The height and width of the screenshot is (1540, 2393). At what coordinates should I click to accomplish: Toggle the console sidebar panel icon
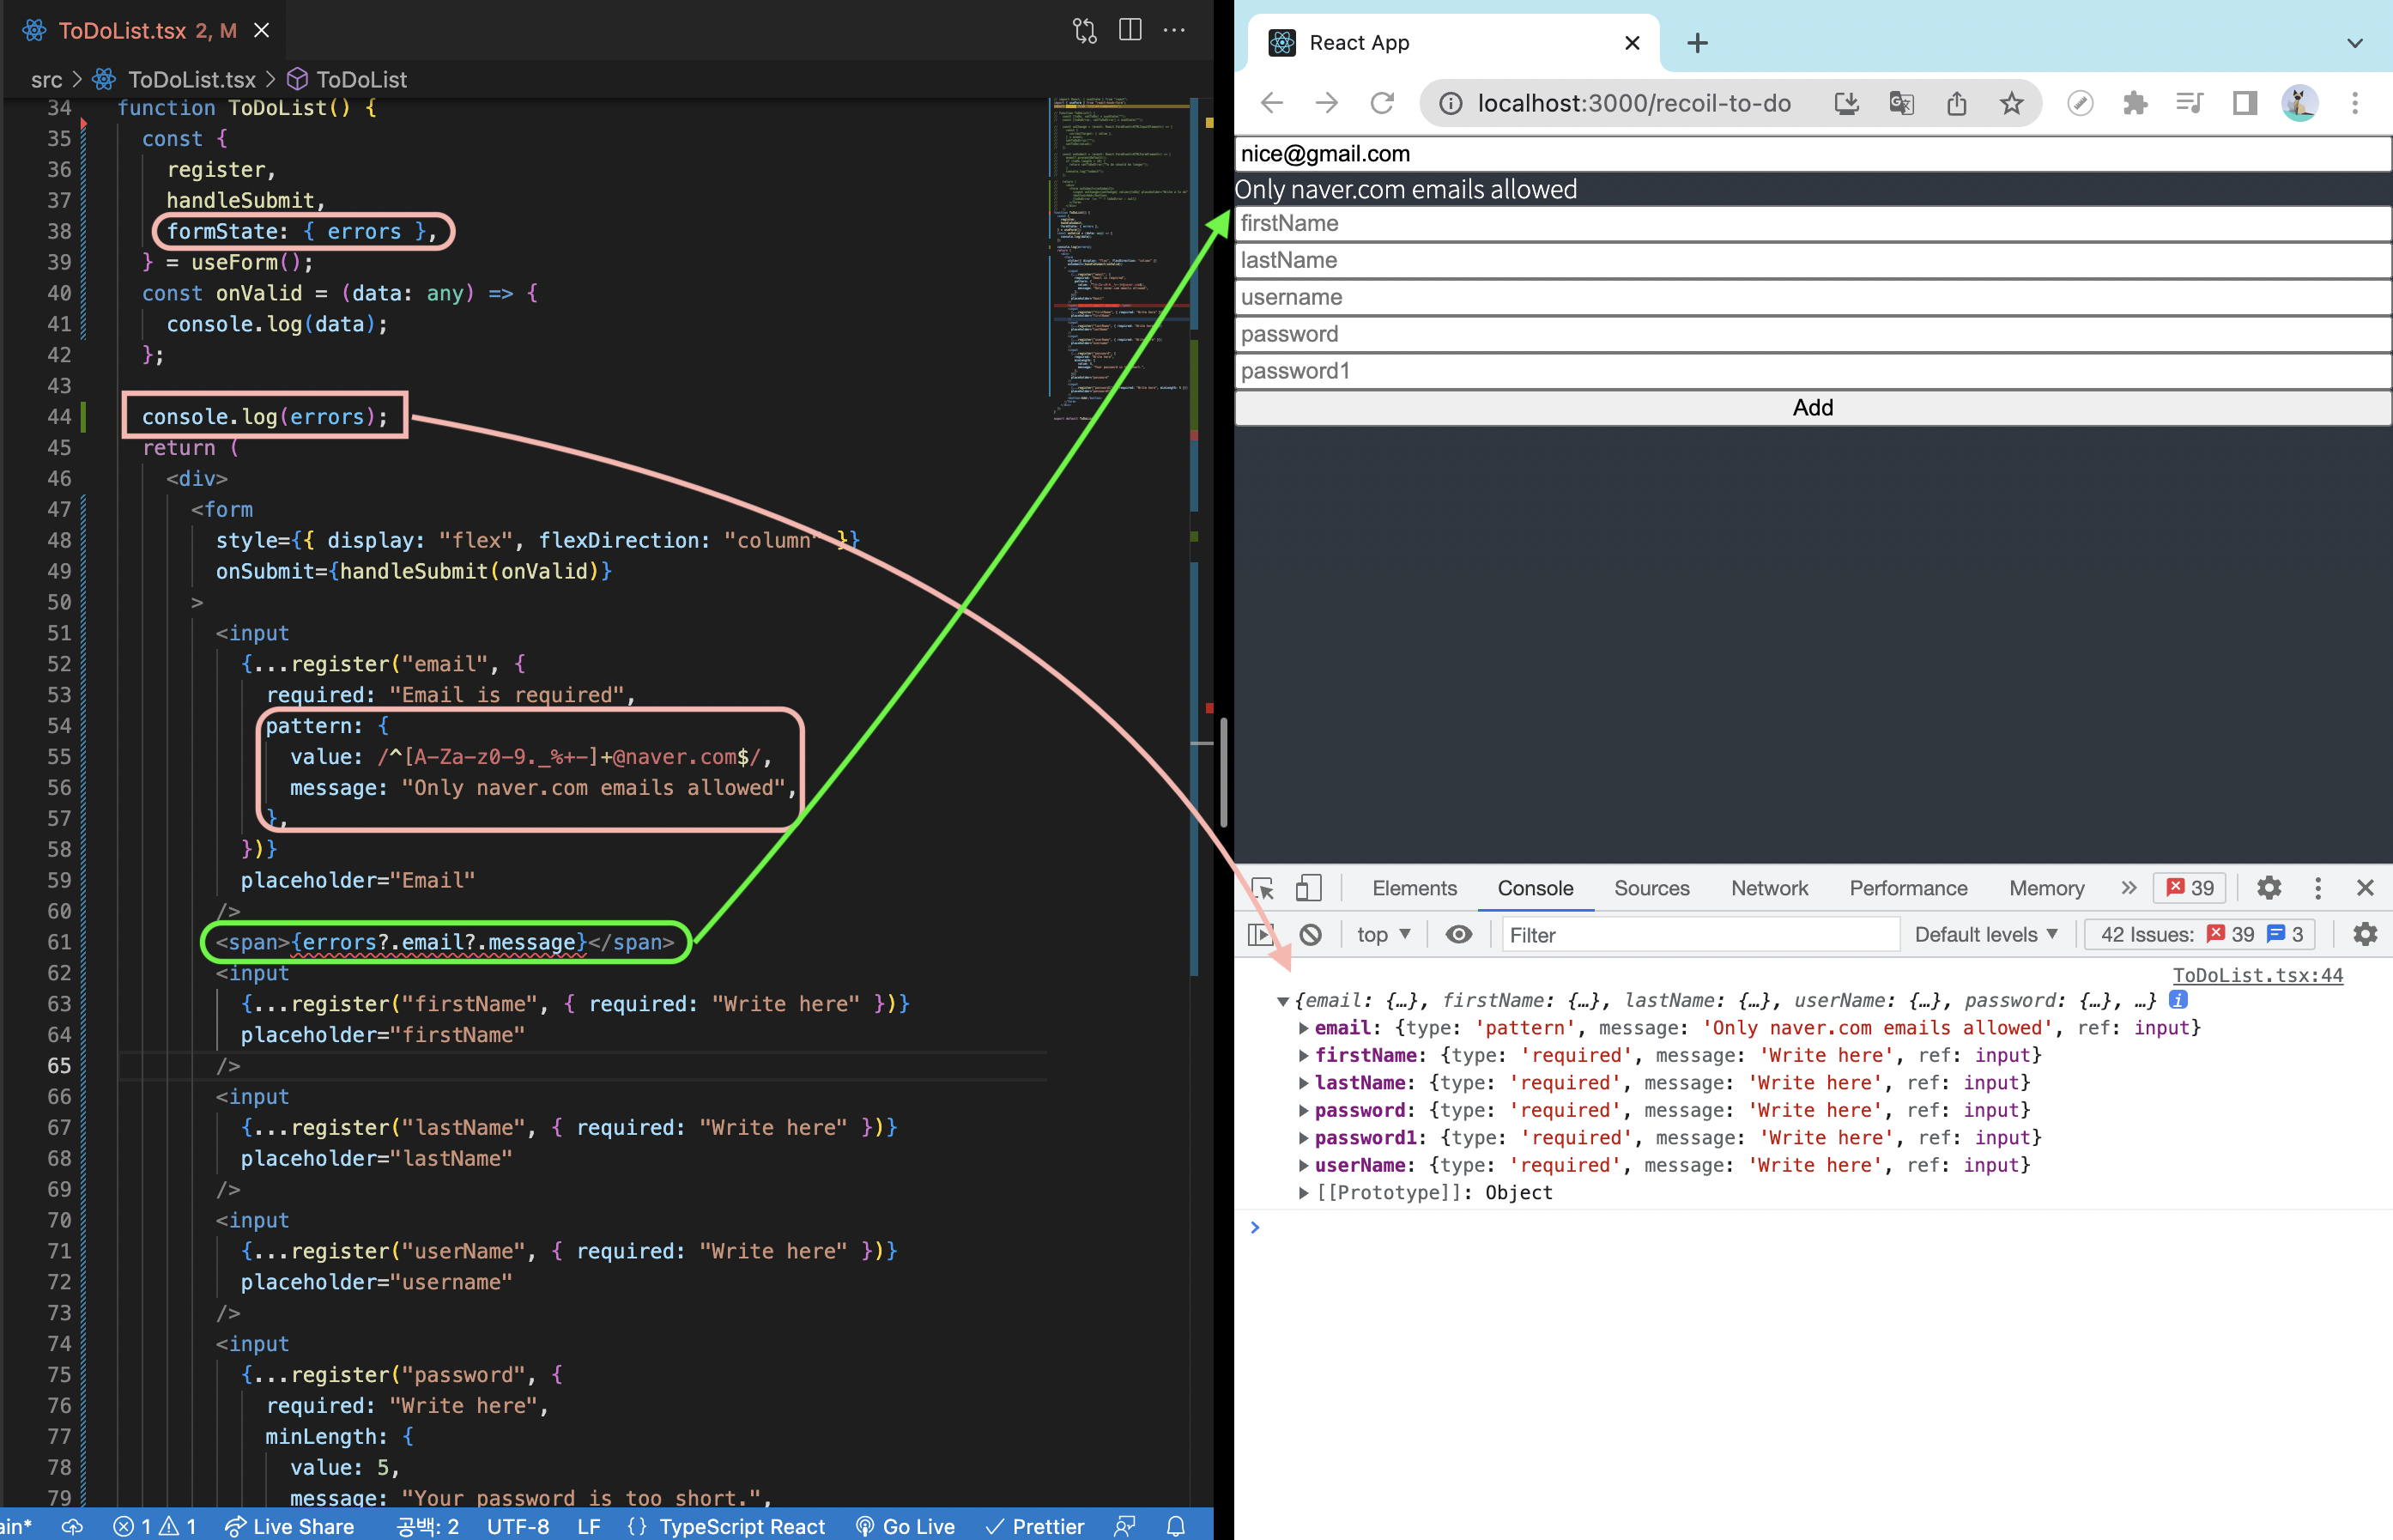coord(1261,934)
